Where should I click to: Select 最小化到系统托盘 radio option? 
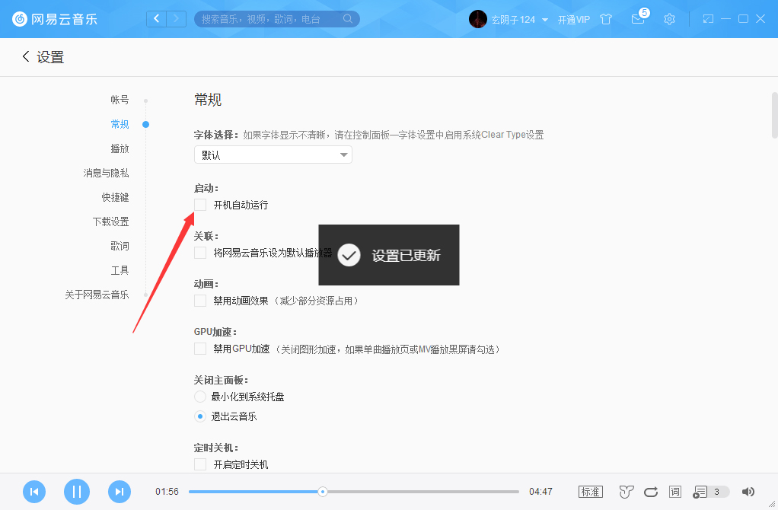pos(199,396)
